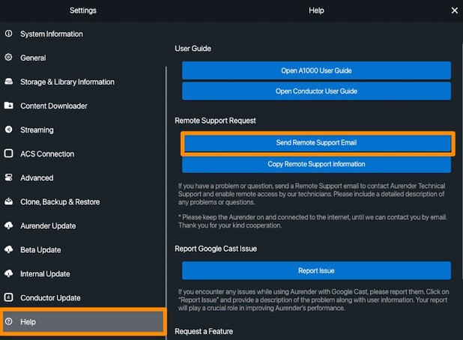Select ACS Connection in the sidebar
The height and width of the screenshot is (340, 463).
(x=82, y=154)
